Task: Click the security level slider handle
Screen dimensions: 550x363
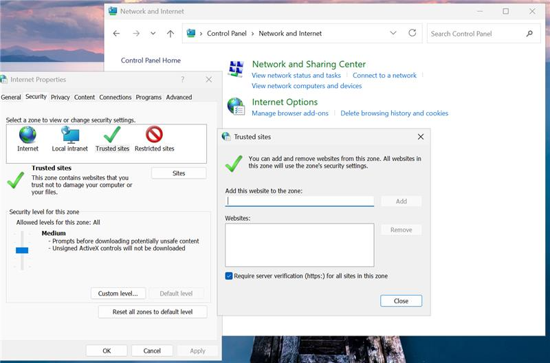Action: [x=22, y=250]
